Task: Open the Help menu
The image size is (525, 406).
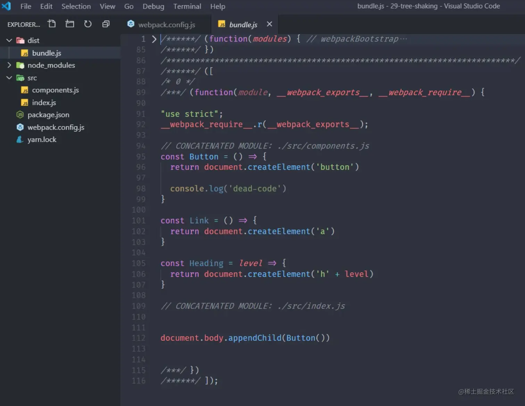Action: (218, 6)
